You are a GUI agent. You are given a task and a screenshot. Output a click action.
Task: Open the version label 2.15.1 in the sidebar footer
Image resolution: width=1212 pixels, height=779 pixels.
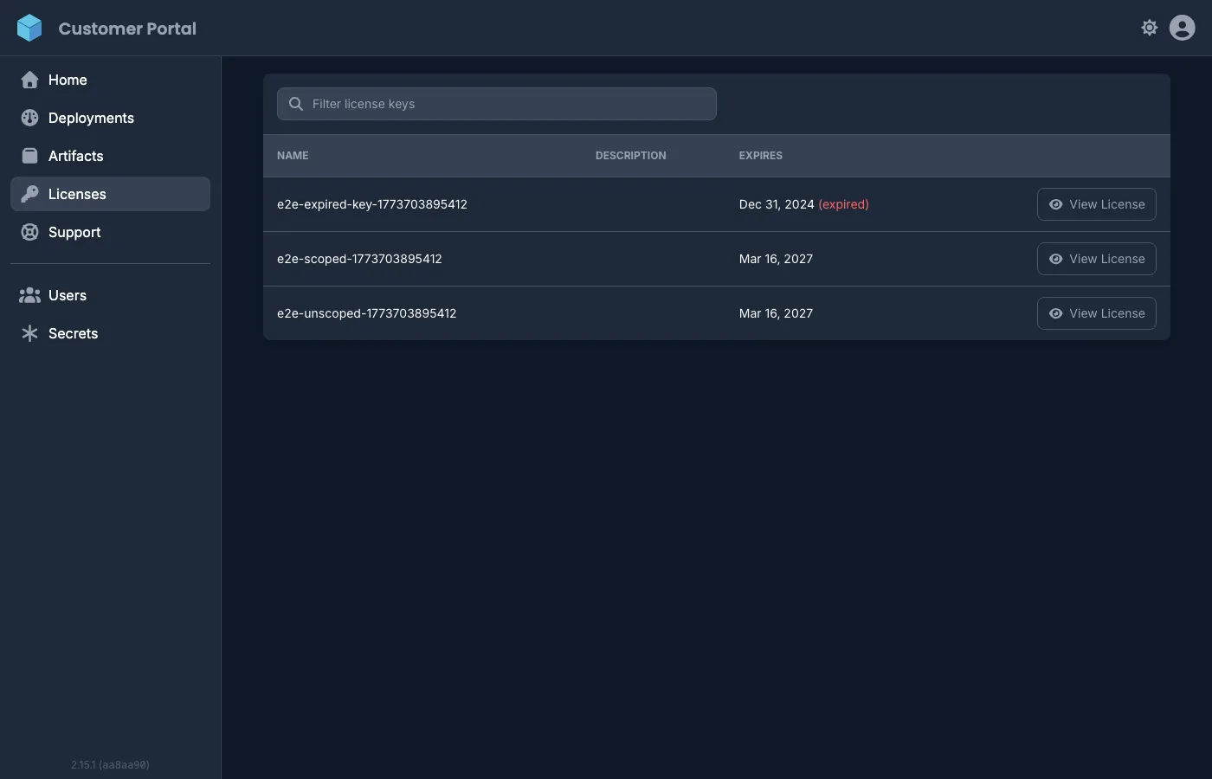click(x=109, y=764)
